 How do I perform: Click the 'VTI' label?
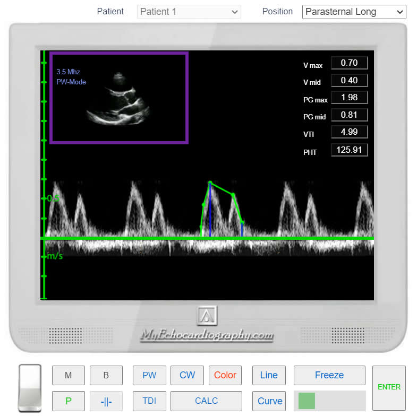(309, 134)
